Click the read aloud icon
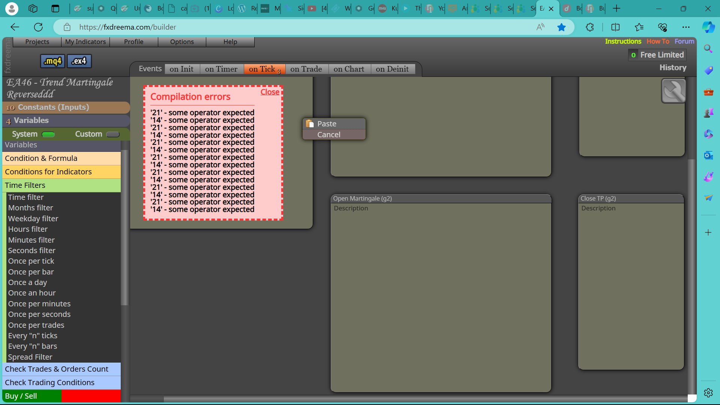Viewport: 720px width, 405px height. tap(540, 27)
